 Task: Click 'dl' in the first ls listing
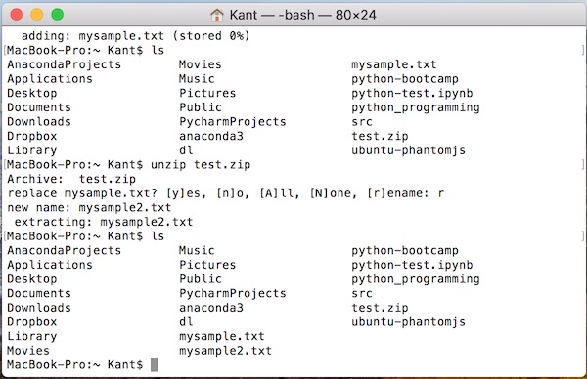point(186,150)
